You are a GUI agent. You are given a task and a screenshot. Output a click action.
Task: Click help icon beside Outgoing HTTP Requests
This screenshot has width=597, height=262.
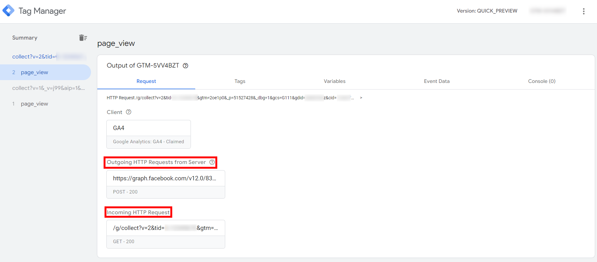pos(212,162)
